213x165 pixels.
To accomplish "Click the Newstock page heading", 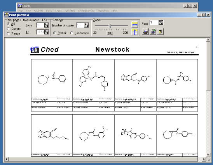I will 112,49.
